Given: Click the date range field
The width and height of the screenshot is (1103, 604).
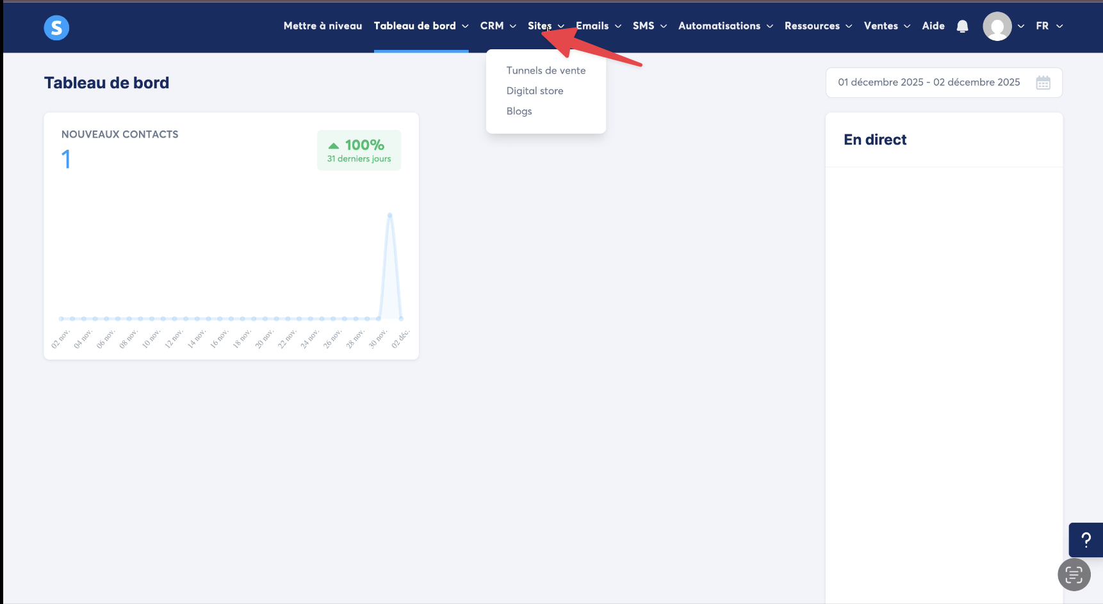Looking at the screenshot, I should 944,83.
